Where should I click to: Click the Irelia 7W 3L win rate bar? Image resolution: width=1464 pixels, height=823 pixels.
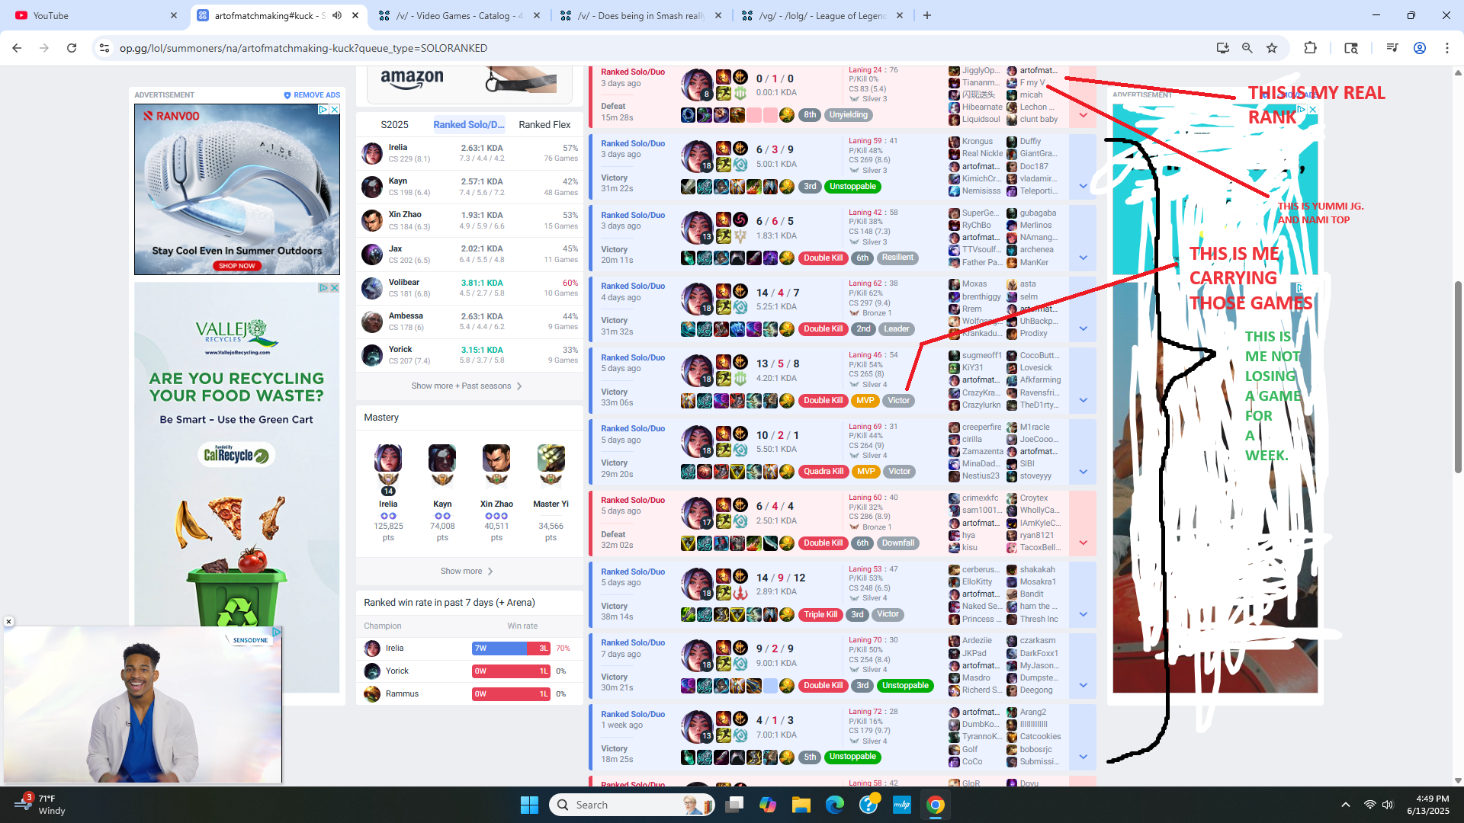(x=511, y=648)
